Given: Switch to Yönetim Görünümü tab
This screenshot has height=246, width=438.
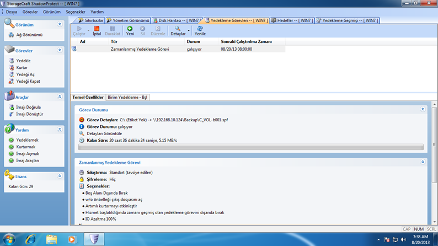Looking at the screenshot, I should pos(127,20).
